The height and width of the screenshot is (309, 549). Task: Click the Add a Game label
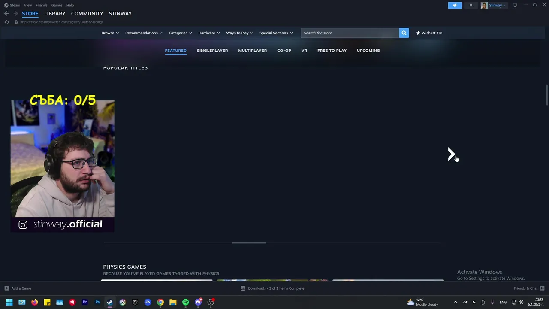[x=21, y=288]
